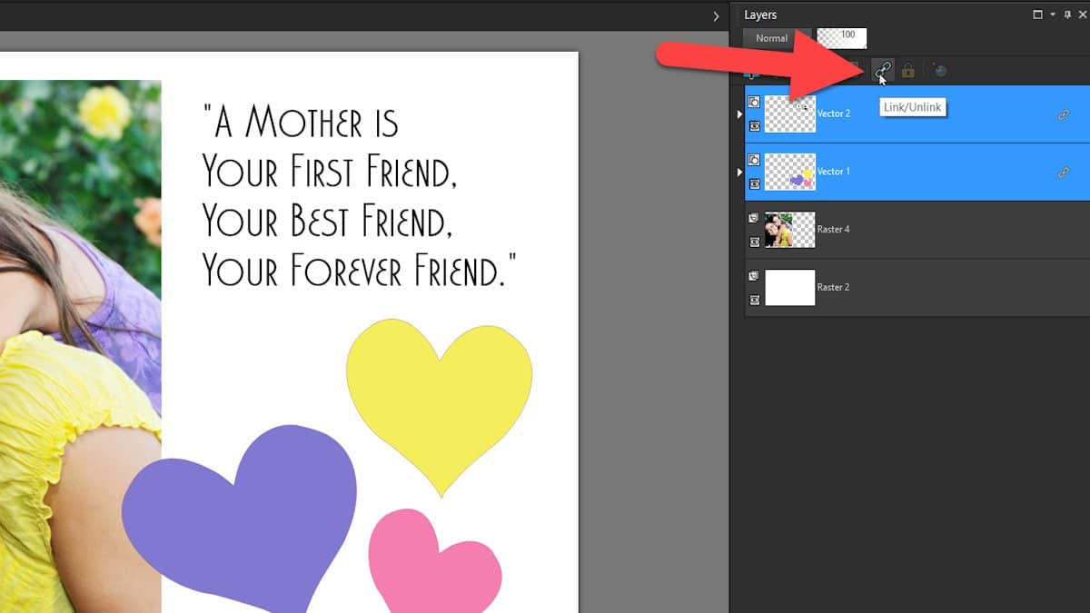Click the link chain indicator on the Vector 1 row
This screenshot has height=613, width=1090.
[x=1061, y=173]
